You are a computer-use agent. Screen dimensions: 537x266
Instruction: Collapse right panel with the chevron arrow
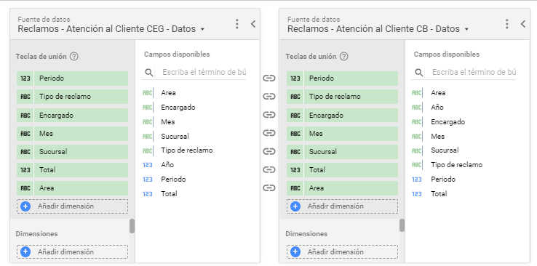(x=523, y=24)
